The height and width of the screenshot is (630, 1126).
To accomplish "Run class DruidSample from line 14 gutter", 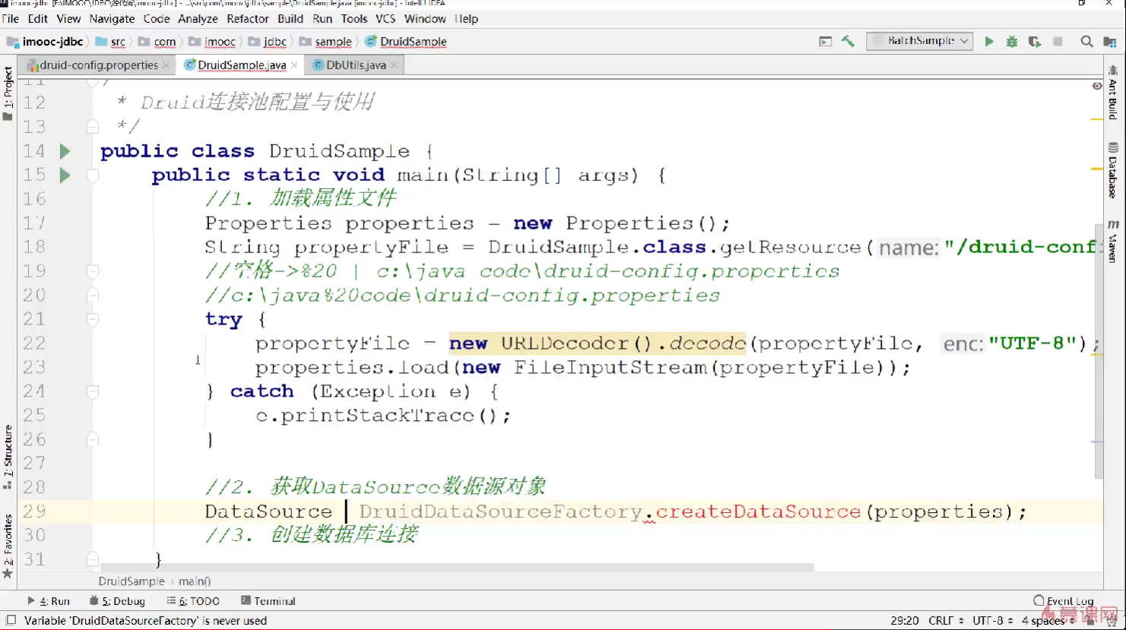I will point(65,151).
